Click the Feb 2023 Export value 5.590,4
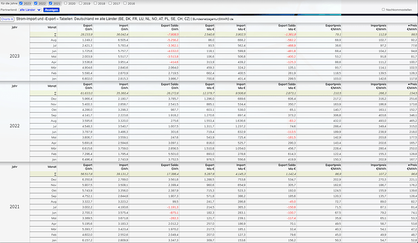418x243 pixels. (x=87, y=73)
